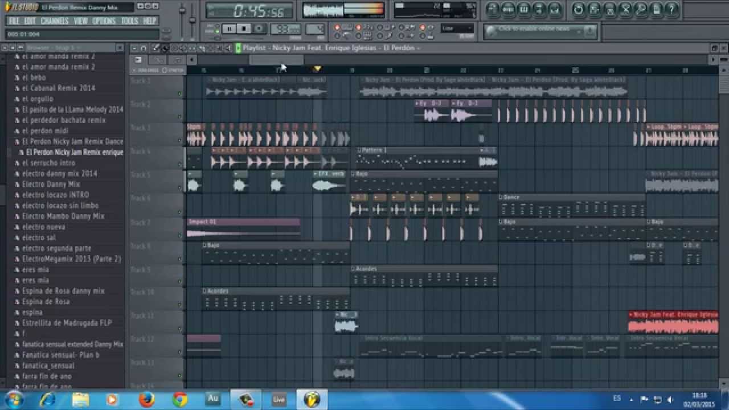The height and width of the screenshot is (410, 729).
Task: Open the VIEW menu
Action: (81, 21)
